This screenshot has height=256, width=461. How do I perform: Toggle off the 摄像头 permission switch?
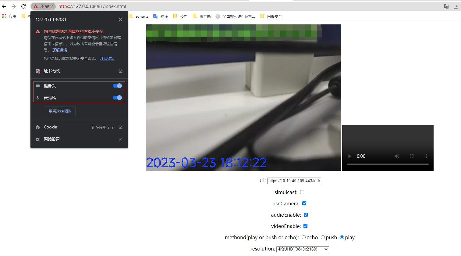tap(117, 86)
